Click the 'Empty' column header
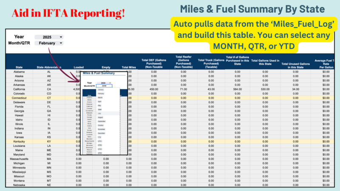Screen dimensions: 340x191 [x=106, y=67]
